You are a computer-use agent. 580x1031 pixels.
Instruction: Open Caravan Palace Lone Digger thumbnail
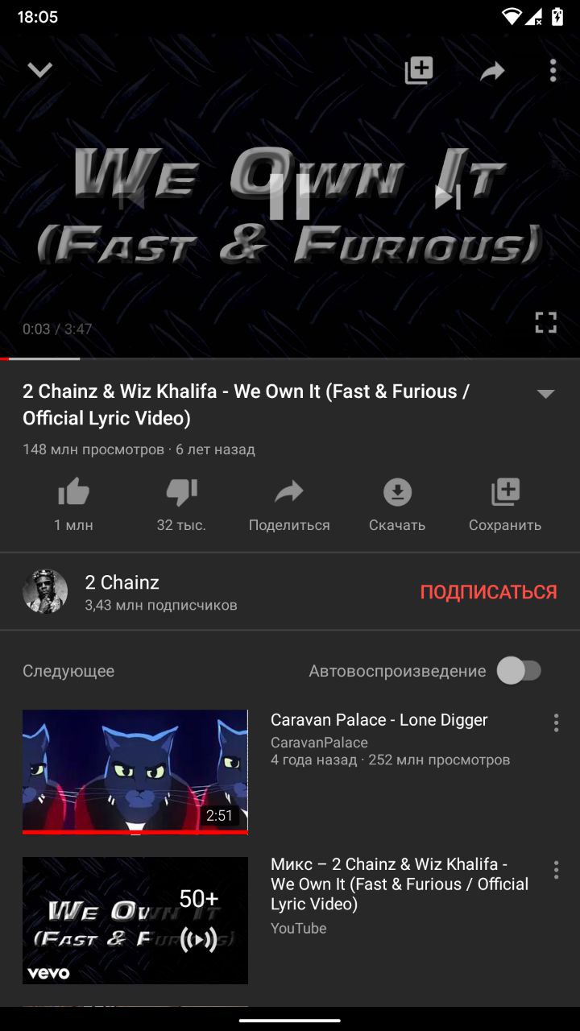[x=135, y=772]
